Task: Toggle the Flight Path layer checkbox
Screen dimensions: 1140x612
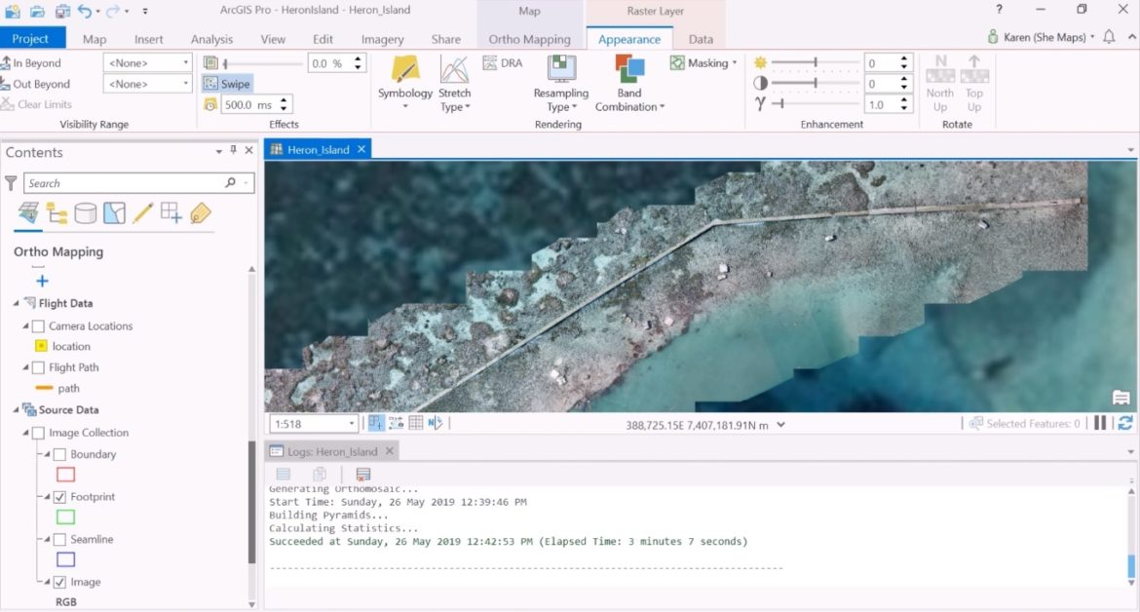Action: pos(39,367)
